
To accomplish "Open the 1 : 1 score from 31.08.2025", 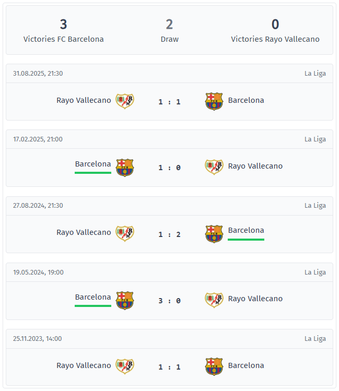I will (x=169, y=102).
